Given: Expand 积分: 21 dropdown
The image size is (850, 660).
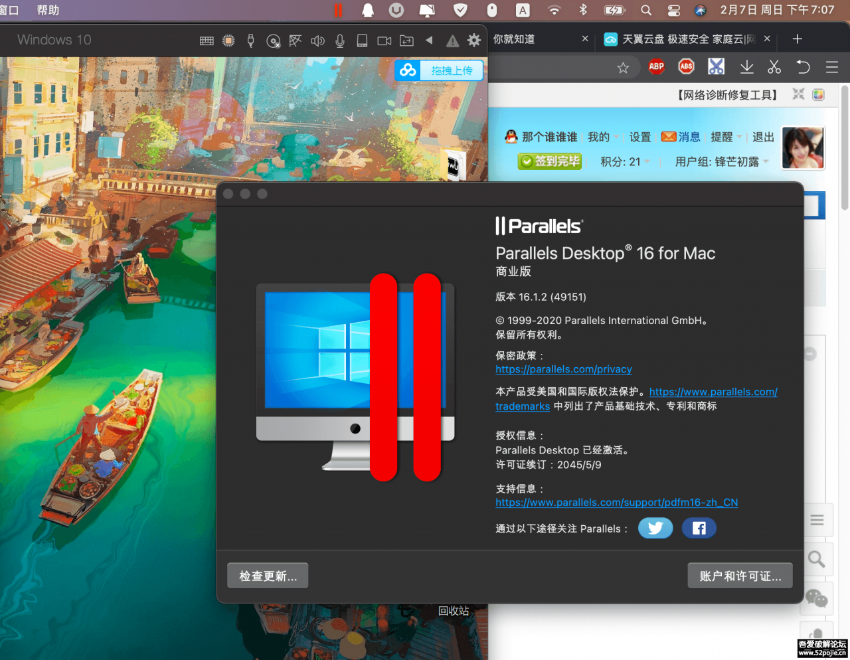Looking at the screenshot, I should pos(626,161).
